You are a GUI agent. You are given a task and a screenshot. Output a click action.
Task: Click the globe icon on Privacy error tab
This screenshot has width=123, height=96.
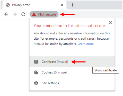8,5
